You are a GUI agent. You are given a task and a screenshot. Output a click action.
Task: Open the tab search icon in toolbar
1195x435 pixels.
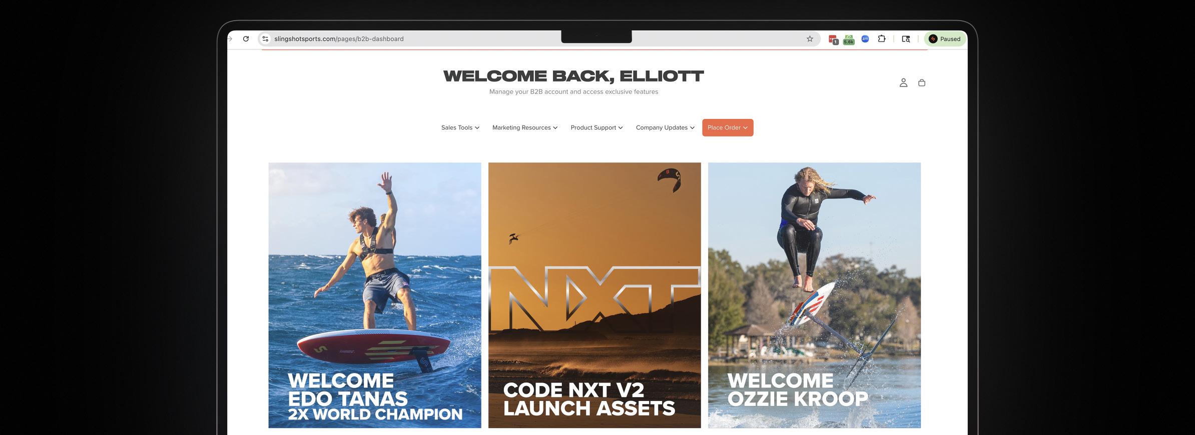pyautogui.click(x=906, y=39)
